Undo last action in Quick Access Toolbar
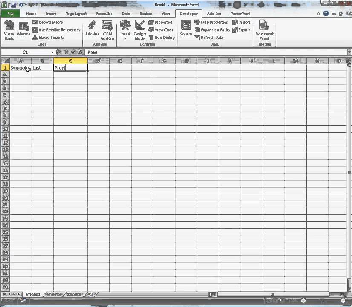 point(21,5)
